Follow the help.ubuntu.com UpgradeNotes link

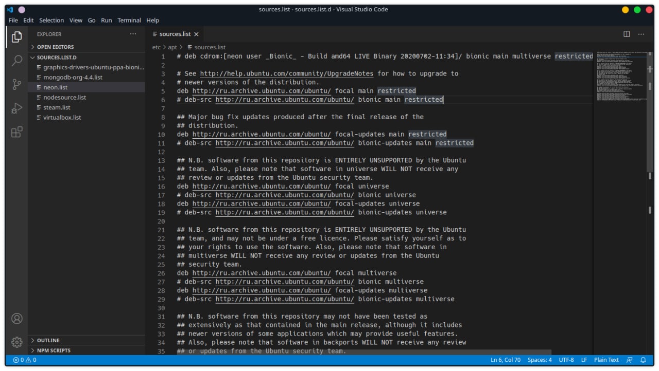point(287,73)
